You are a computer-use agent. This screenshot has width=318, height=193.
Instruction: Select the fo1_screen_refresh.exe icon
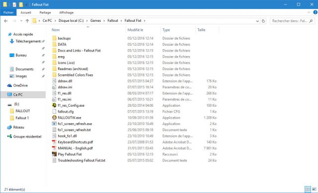pyautogui.click(x=54, y=124)
